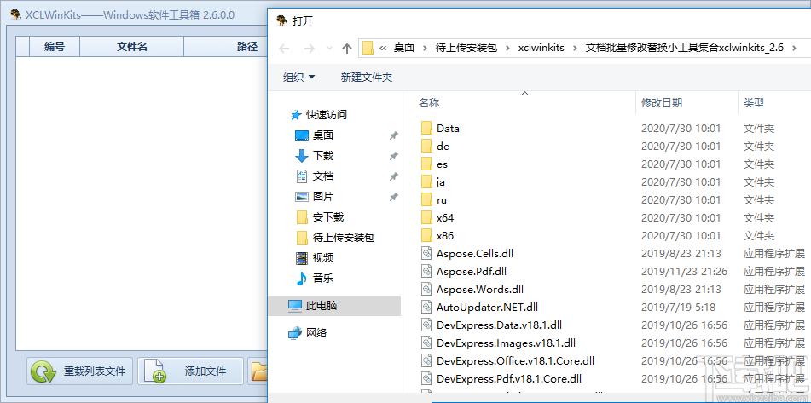Image resolution: width=811 pixels, height=403 pixels.
Task: Click the Back arrow in the Open dialog
Action: point(284,49)
